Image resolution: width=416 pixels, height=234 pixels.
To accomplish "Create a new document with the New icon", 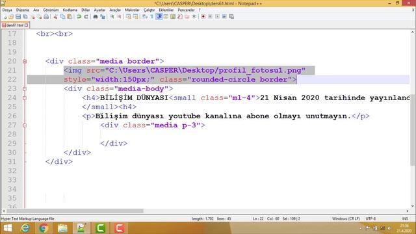I will (x=5, y=17).
